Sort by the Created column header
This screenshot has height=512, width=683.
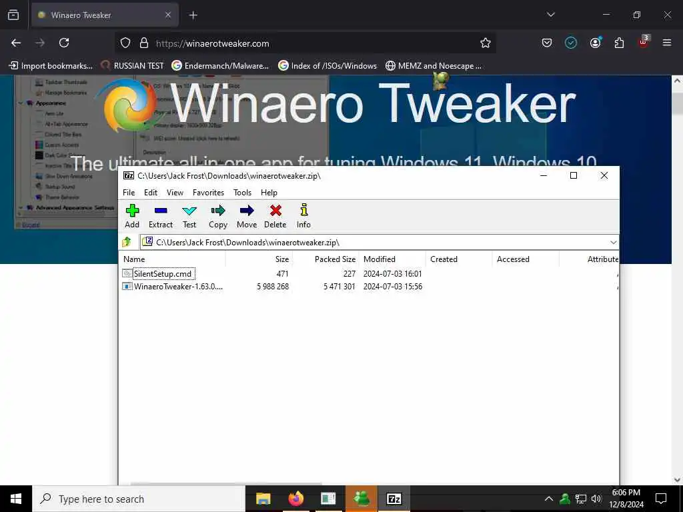coord(459,259)
